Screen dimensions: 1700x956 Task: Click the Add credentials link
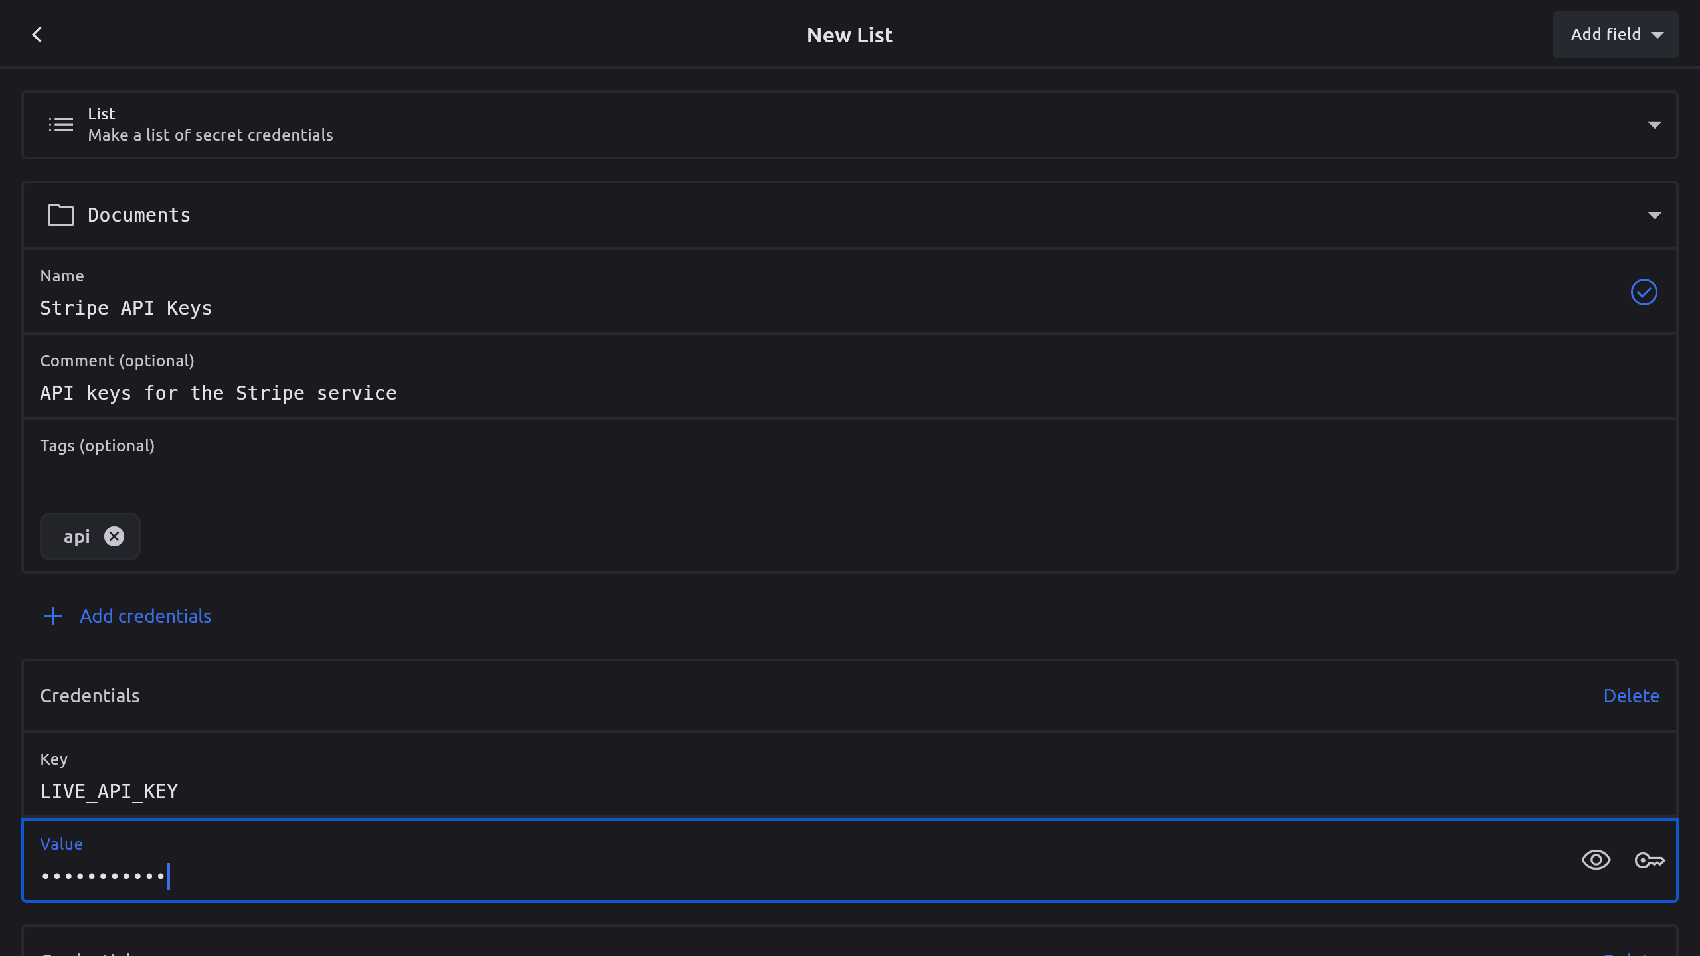(x=145, y=616)
